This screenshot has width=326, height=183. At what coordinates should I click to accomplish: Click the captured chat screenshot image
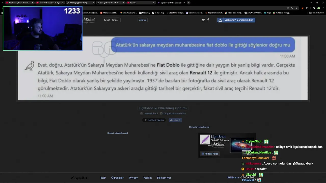(x=163, y=68)
